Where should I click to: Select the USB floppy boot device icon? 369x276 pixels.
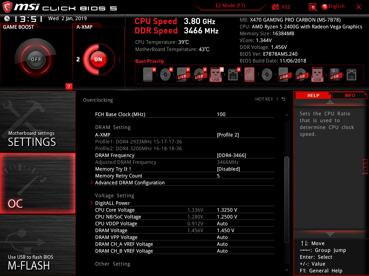[x=335, y=75]
